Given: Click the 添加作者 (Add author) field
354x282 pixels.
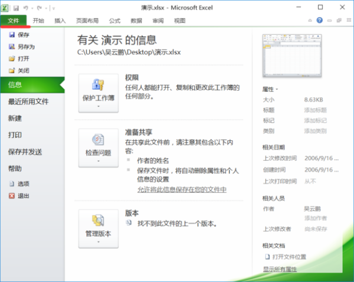Looking at the screenshot, I should [316, 218].
